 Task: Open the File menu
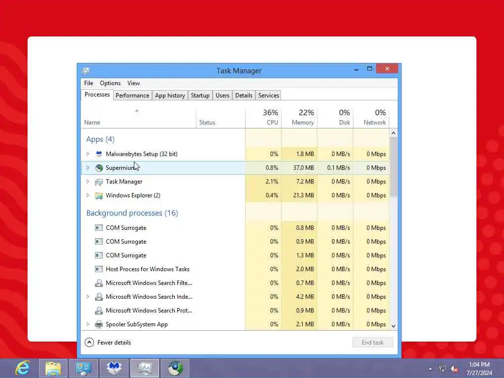coord(89,83)
